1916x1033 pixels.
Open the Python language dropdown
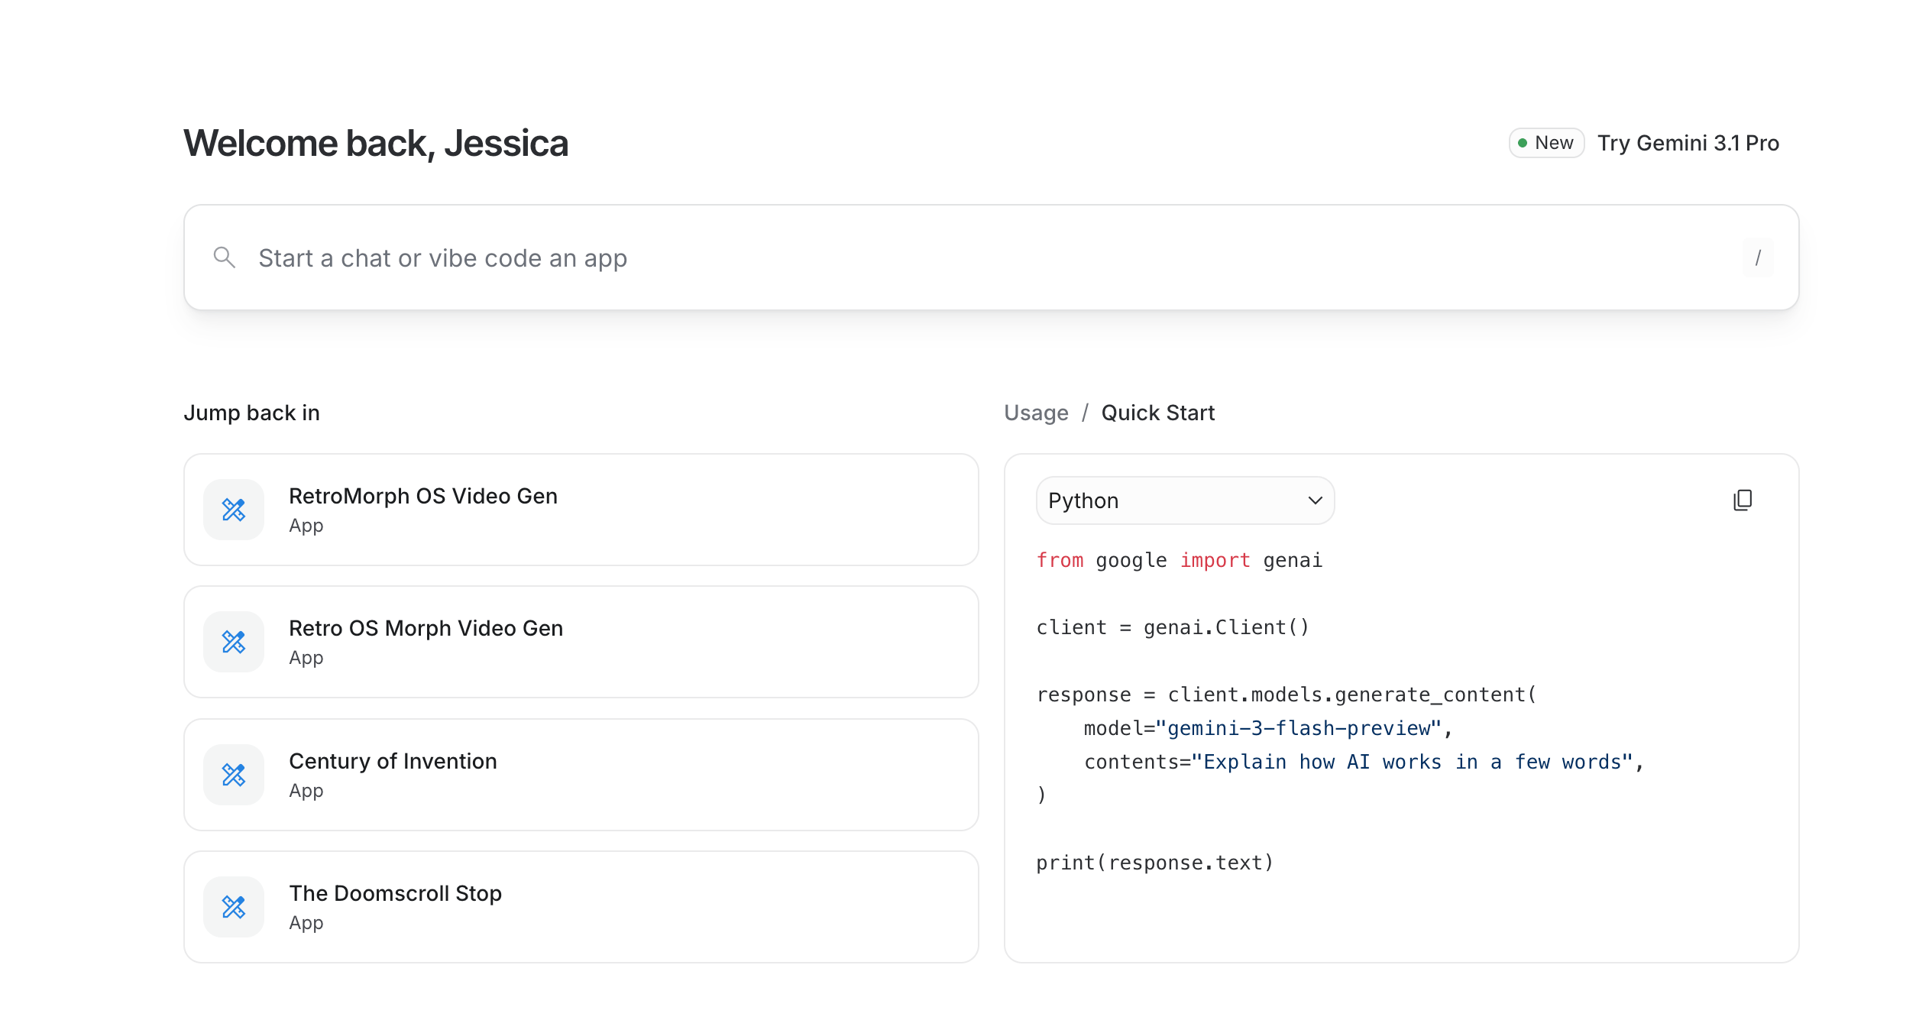[1184, 500]
